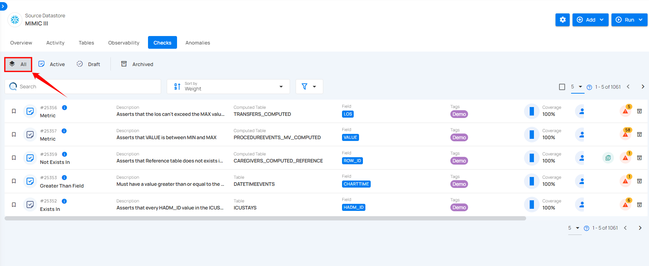Show info for check #25352
649x266 pixels.
[64, 201]
